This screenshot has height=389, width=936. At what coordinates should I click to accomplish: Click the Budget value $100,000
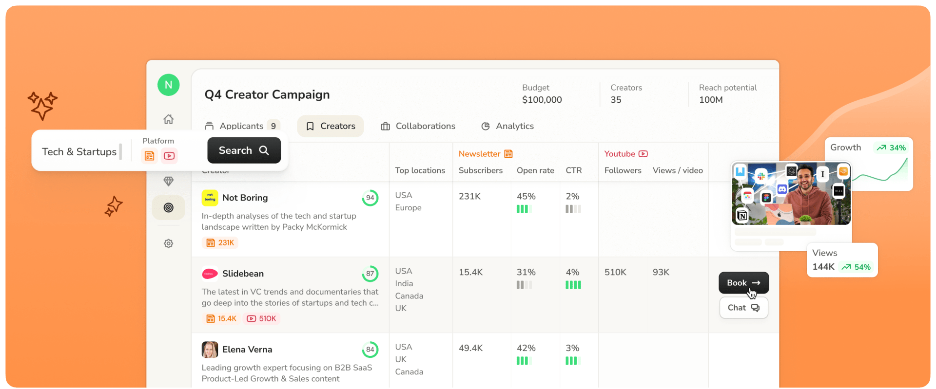[542, 100]
